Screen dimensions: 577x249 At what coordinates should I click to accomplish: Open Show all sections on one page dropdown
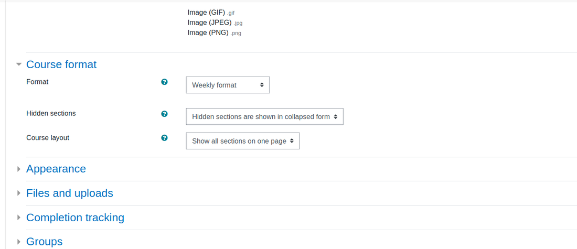point(242,141)
